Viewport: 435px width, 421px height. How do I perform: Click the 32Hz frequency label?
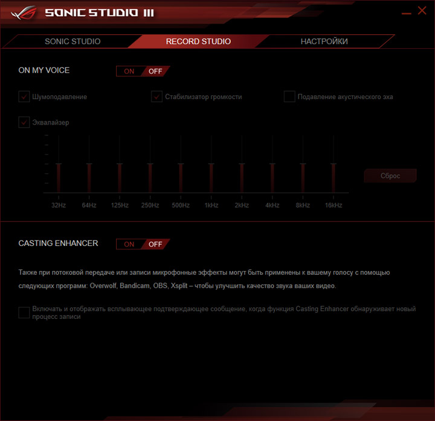(59, 205)
